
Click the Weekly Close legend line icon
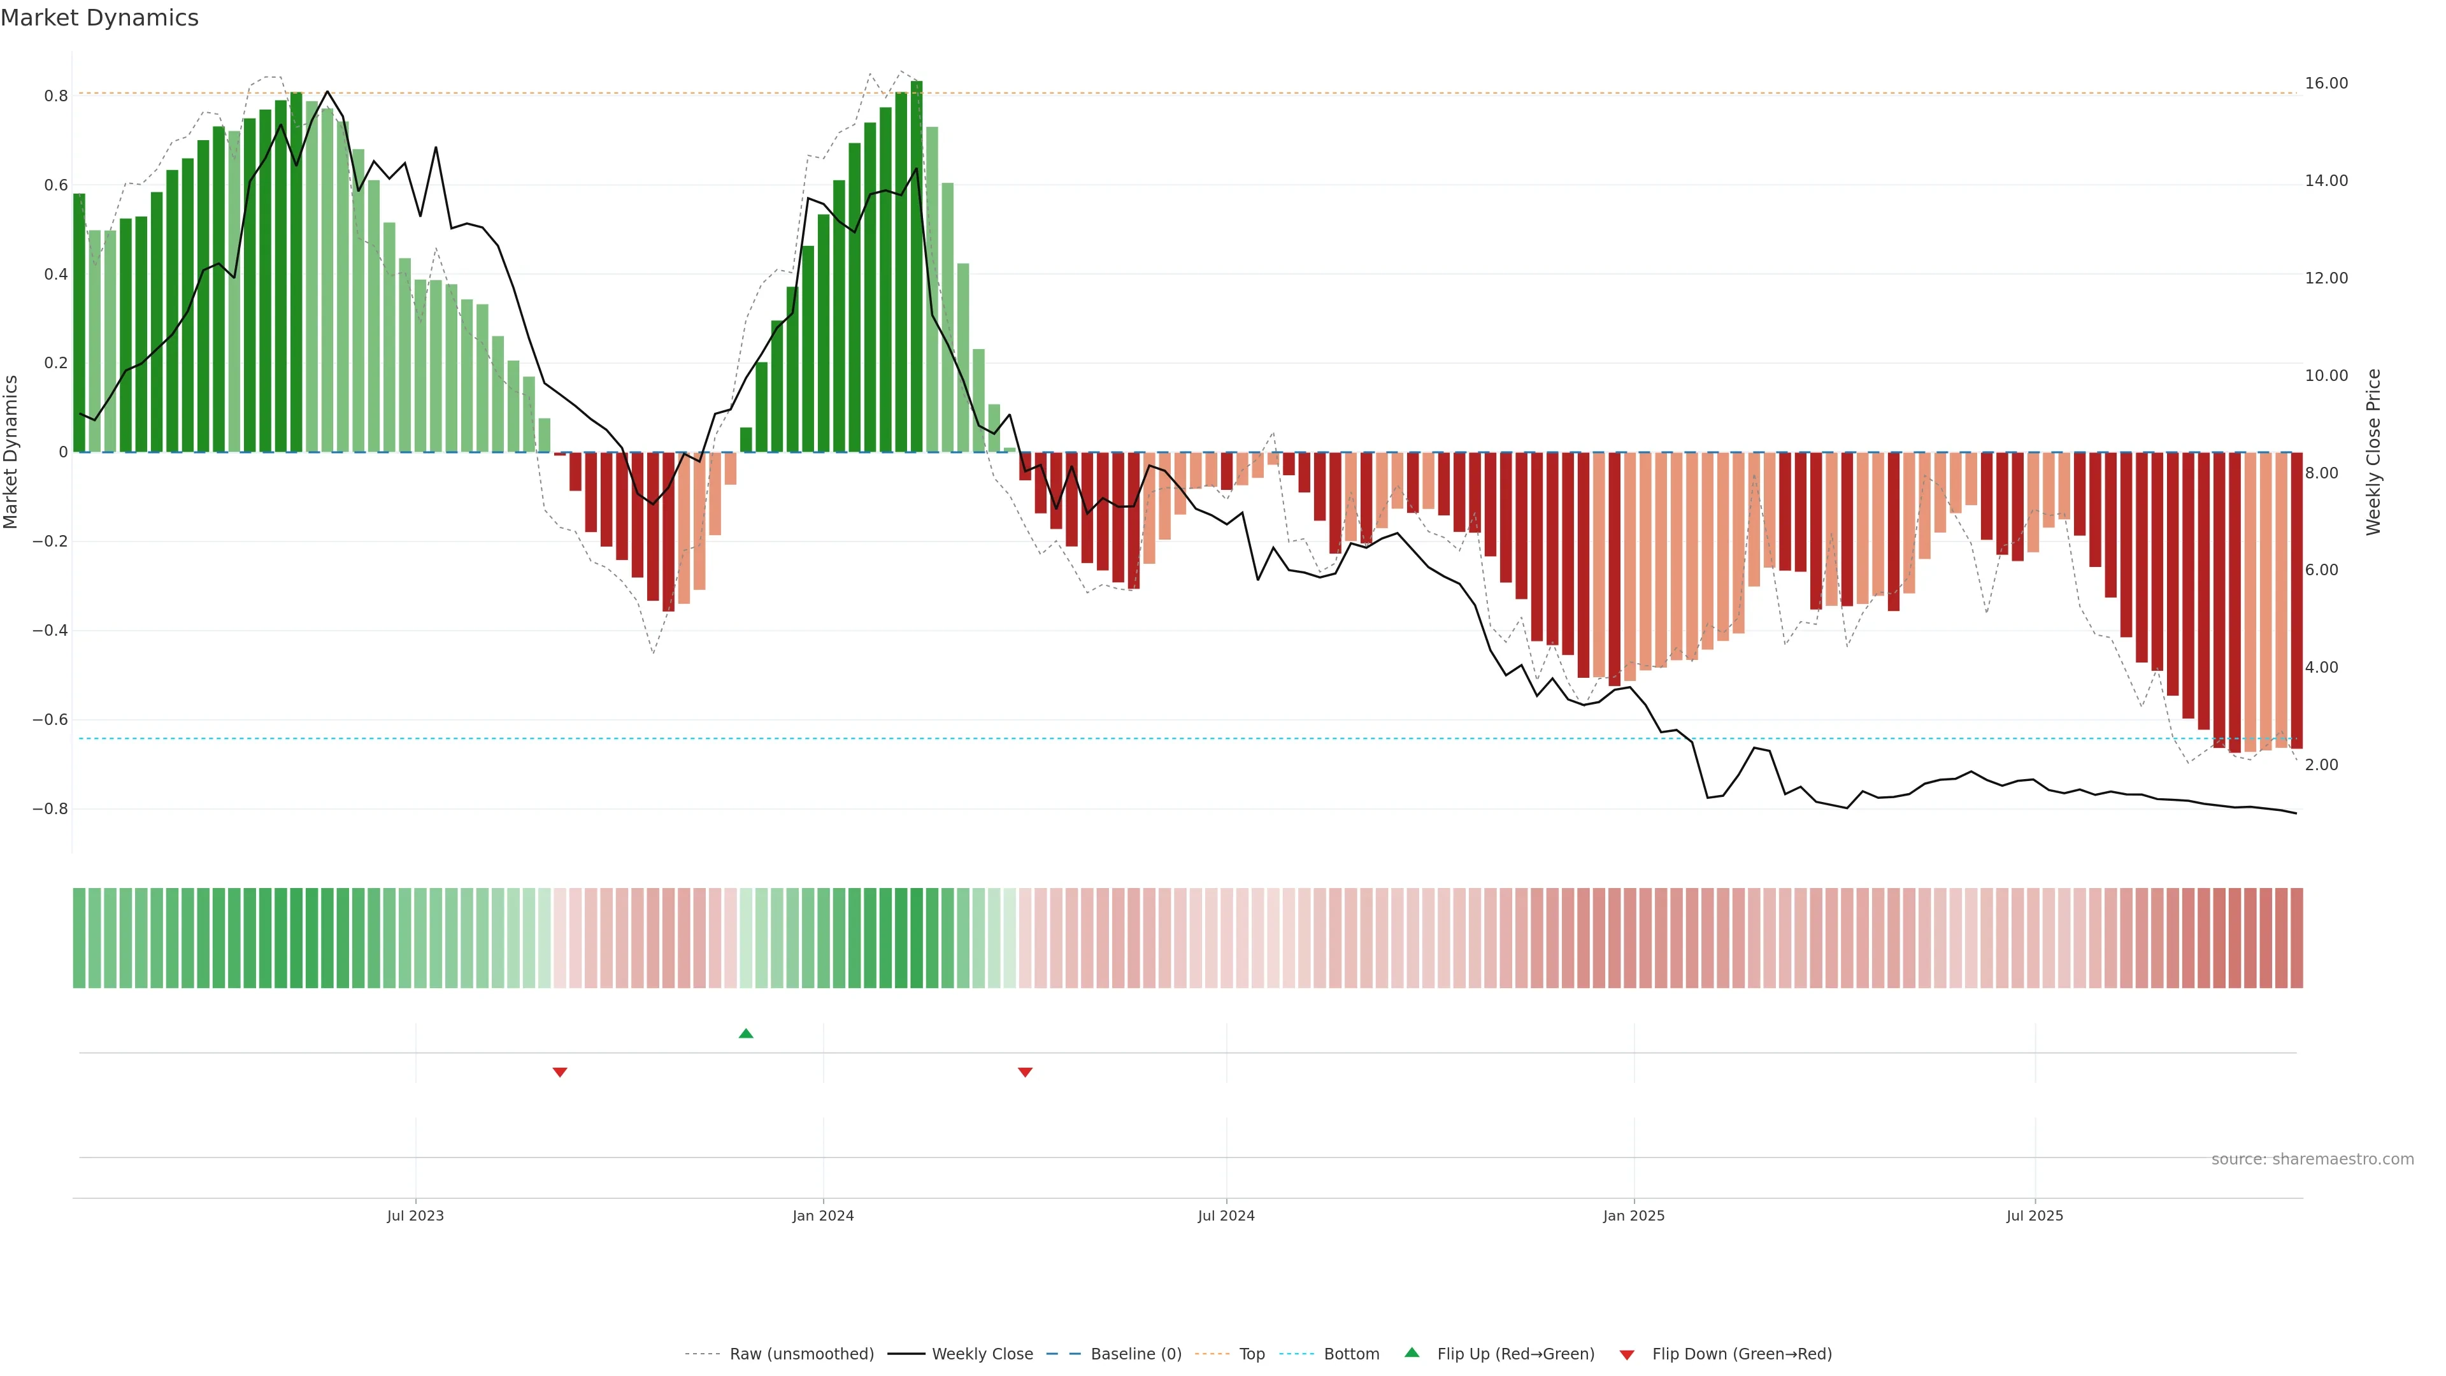click(906, 1354)
